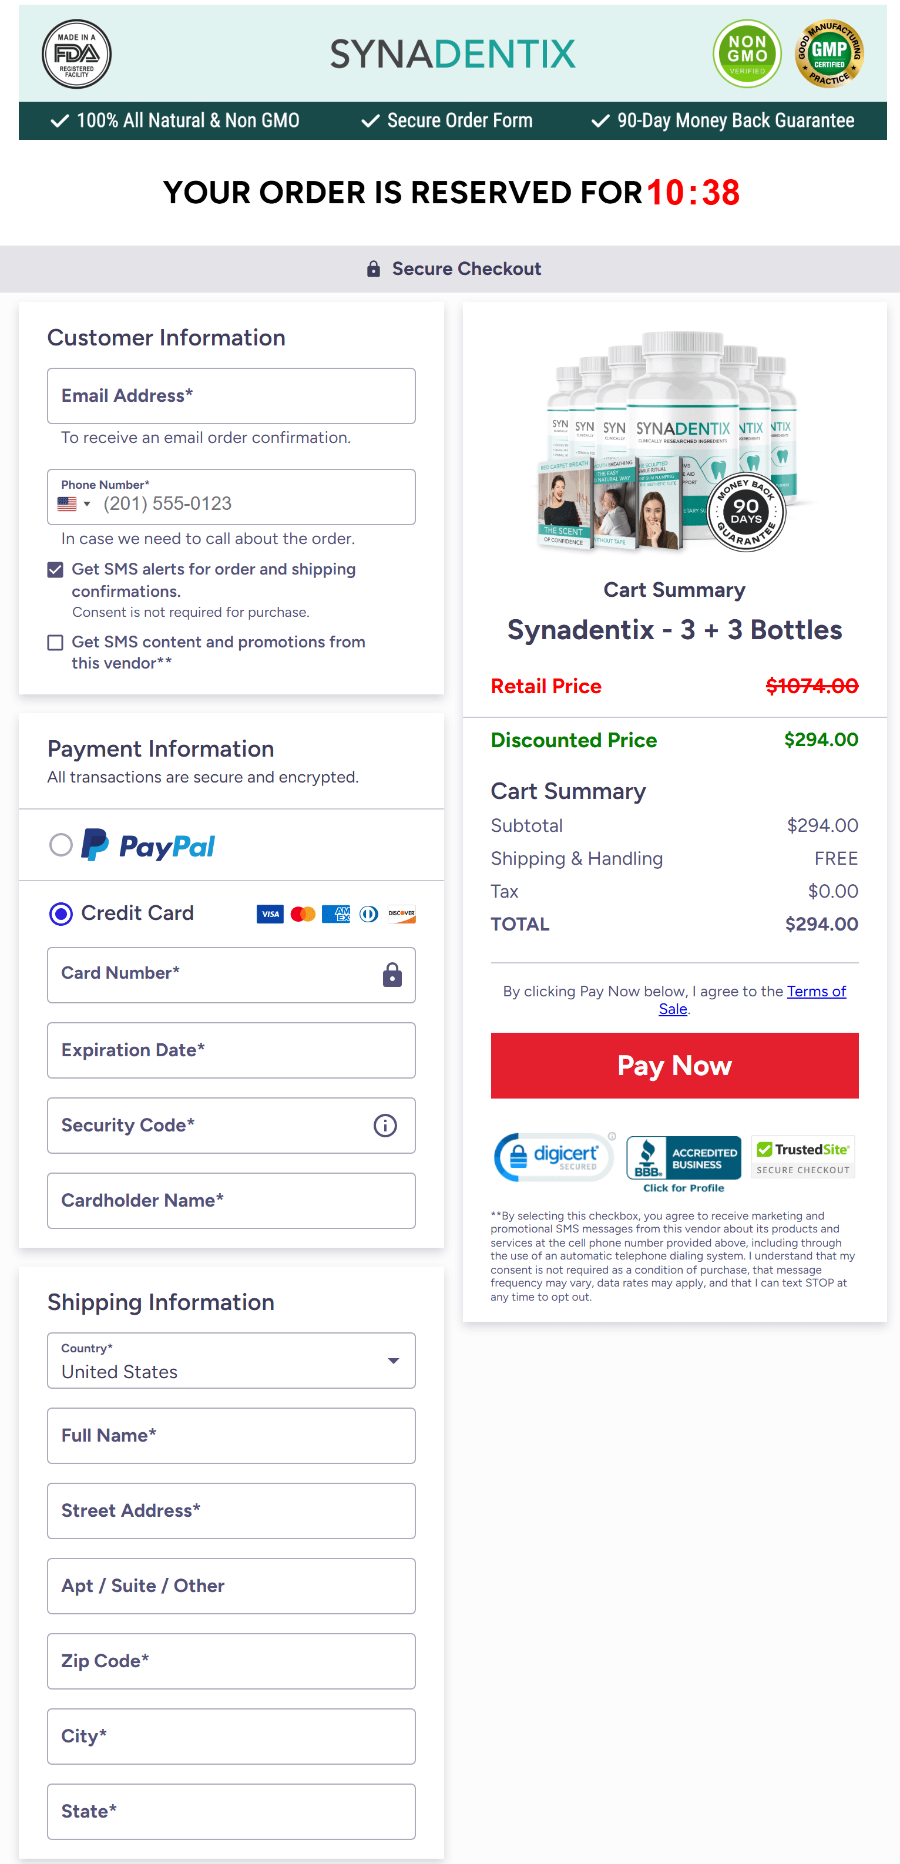This screenshot has height=1864, width=900.
Task: Enable SMS content and promotions checkbox
Action: (x=55, y=642)
